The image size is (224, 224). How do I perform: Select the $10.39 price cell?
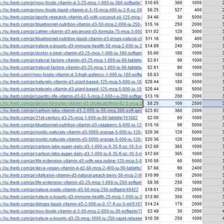[x=151, y=218]
